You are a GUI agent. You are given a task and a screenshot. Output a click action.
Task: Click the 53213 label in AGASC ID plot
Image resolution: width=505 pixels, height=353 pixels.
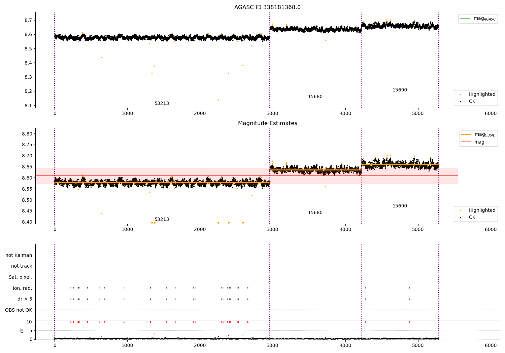(x=162, y=103)
